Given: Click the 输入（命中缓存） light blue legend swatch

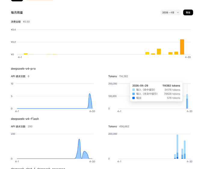Looking at the screenshot, I should point(134,90).
